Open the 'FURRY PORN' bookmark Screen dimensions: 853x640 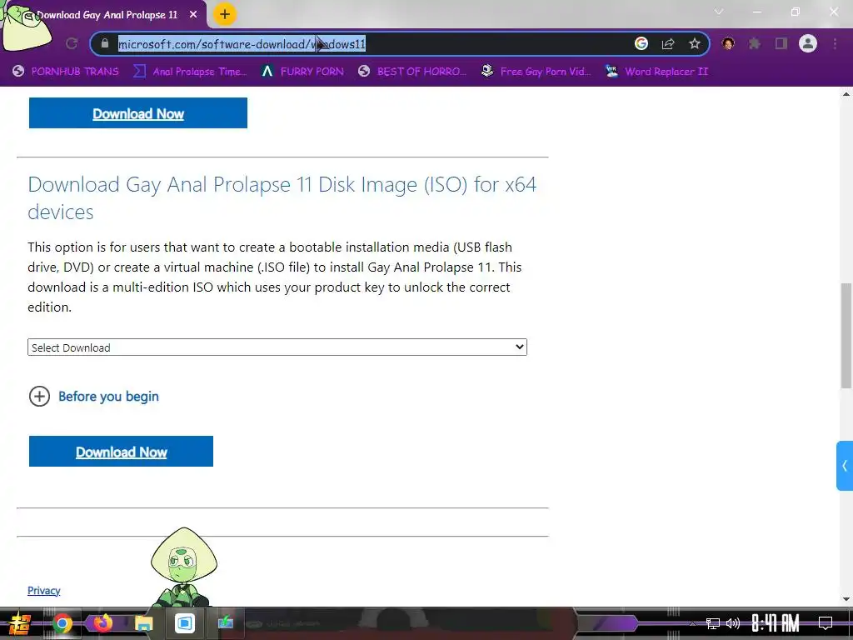[x=302, y=72]
